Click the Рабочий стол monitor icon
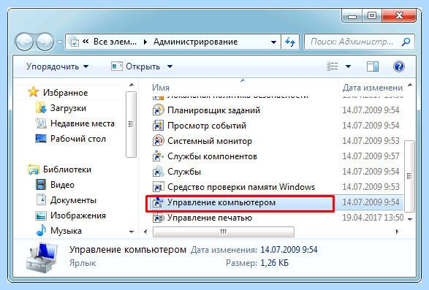Image resolution: width=429 pixels, height=290 pixels. (x=41, y=139)
